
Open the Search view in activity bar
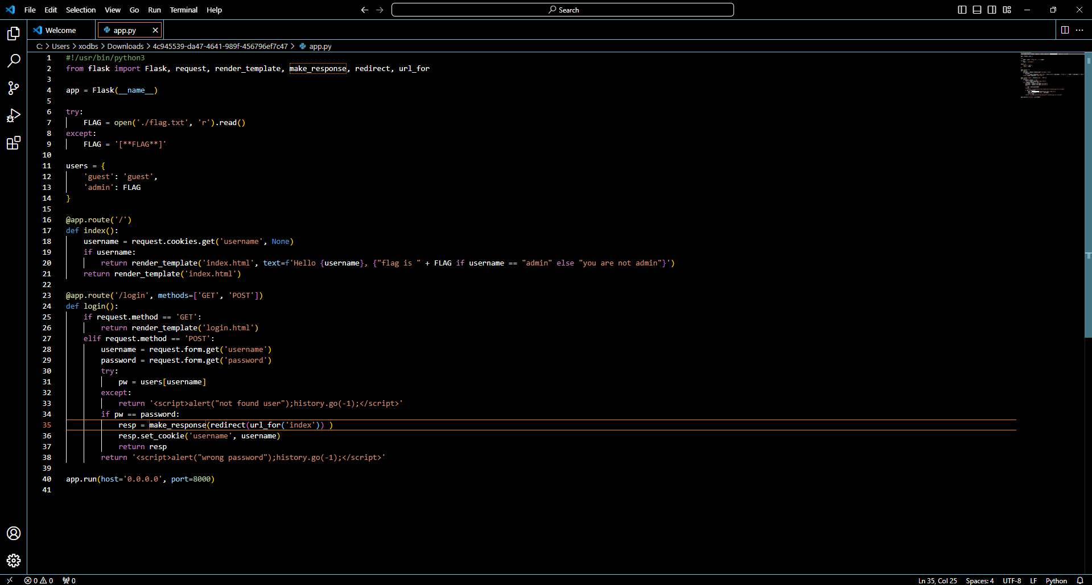(x=14, y=60)
